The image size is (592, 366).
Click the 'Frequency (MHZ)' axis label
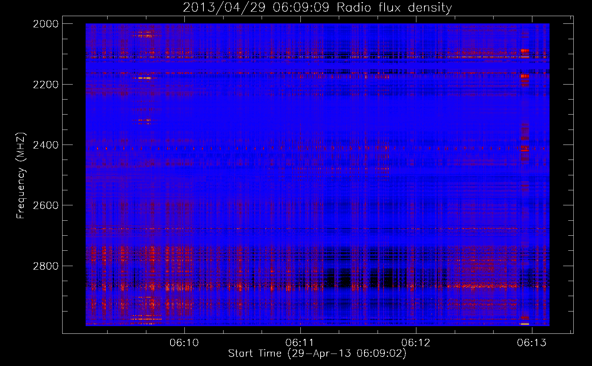(21, 176)
